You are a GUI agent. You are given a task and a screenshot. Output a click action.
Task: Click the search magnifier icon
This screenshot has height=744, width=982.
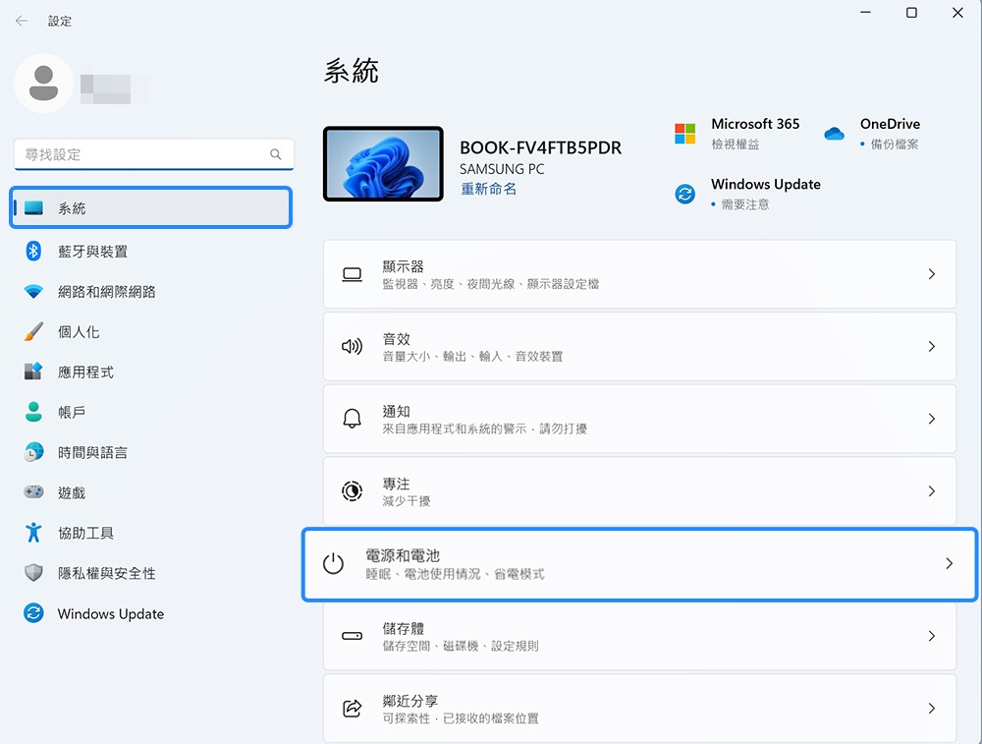coord(276,154)
